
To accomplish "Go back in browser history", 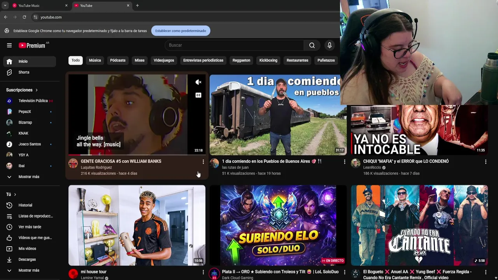I will coord(5,17).
